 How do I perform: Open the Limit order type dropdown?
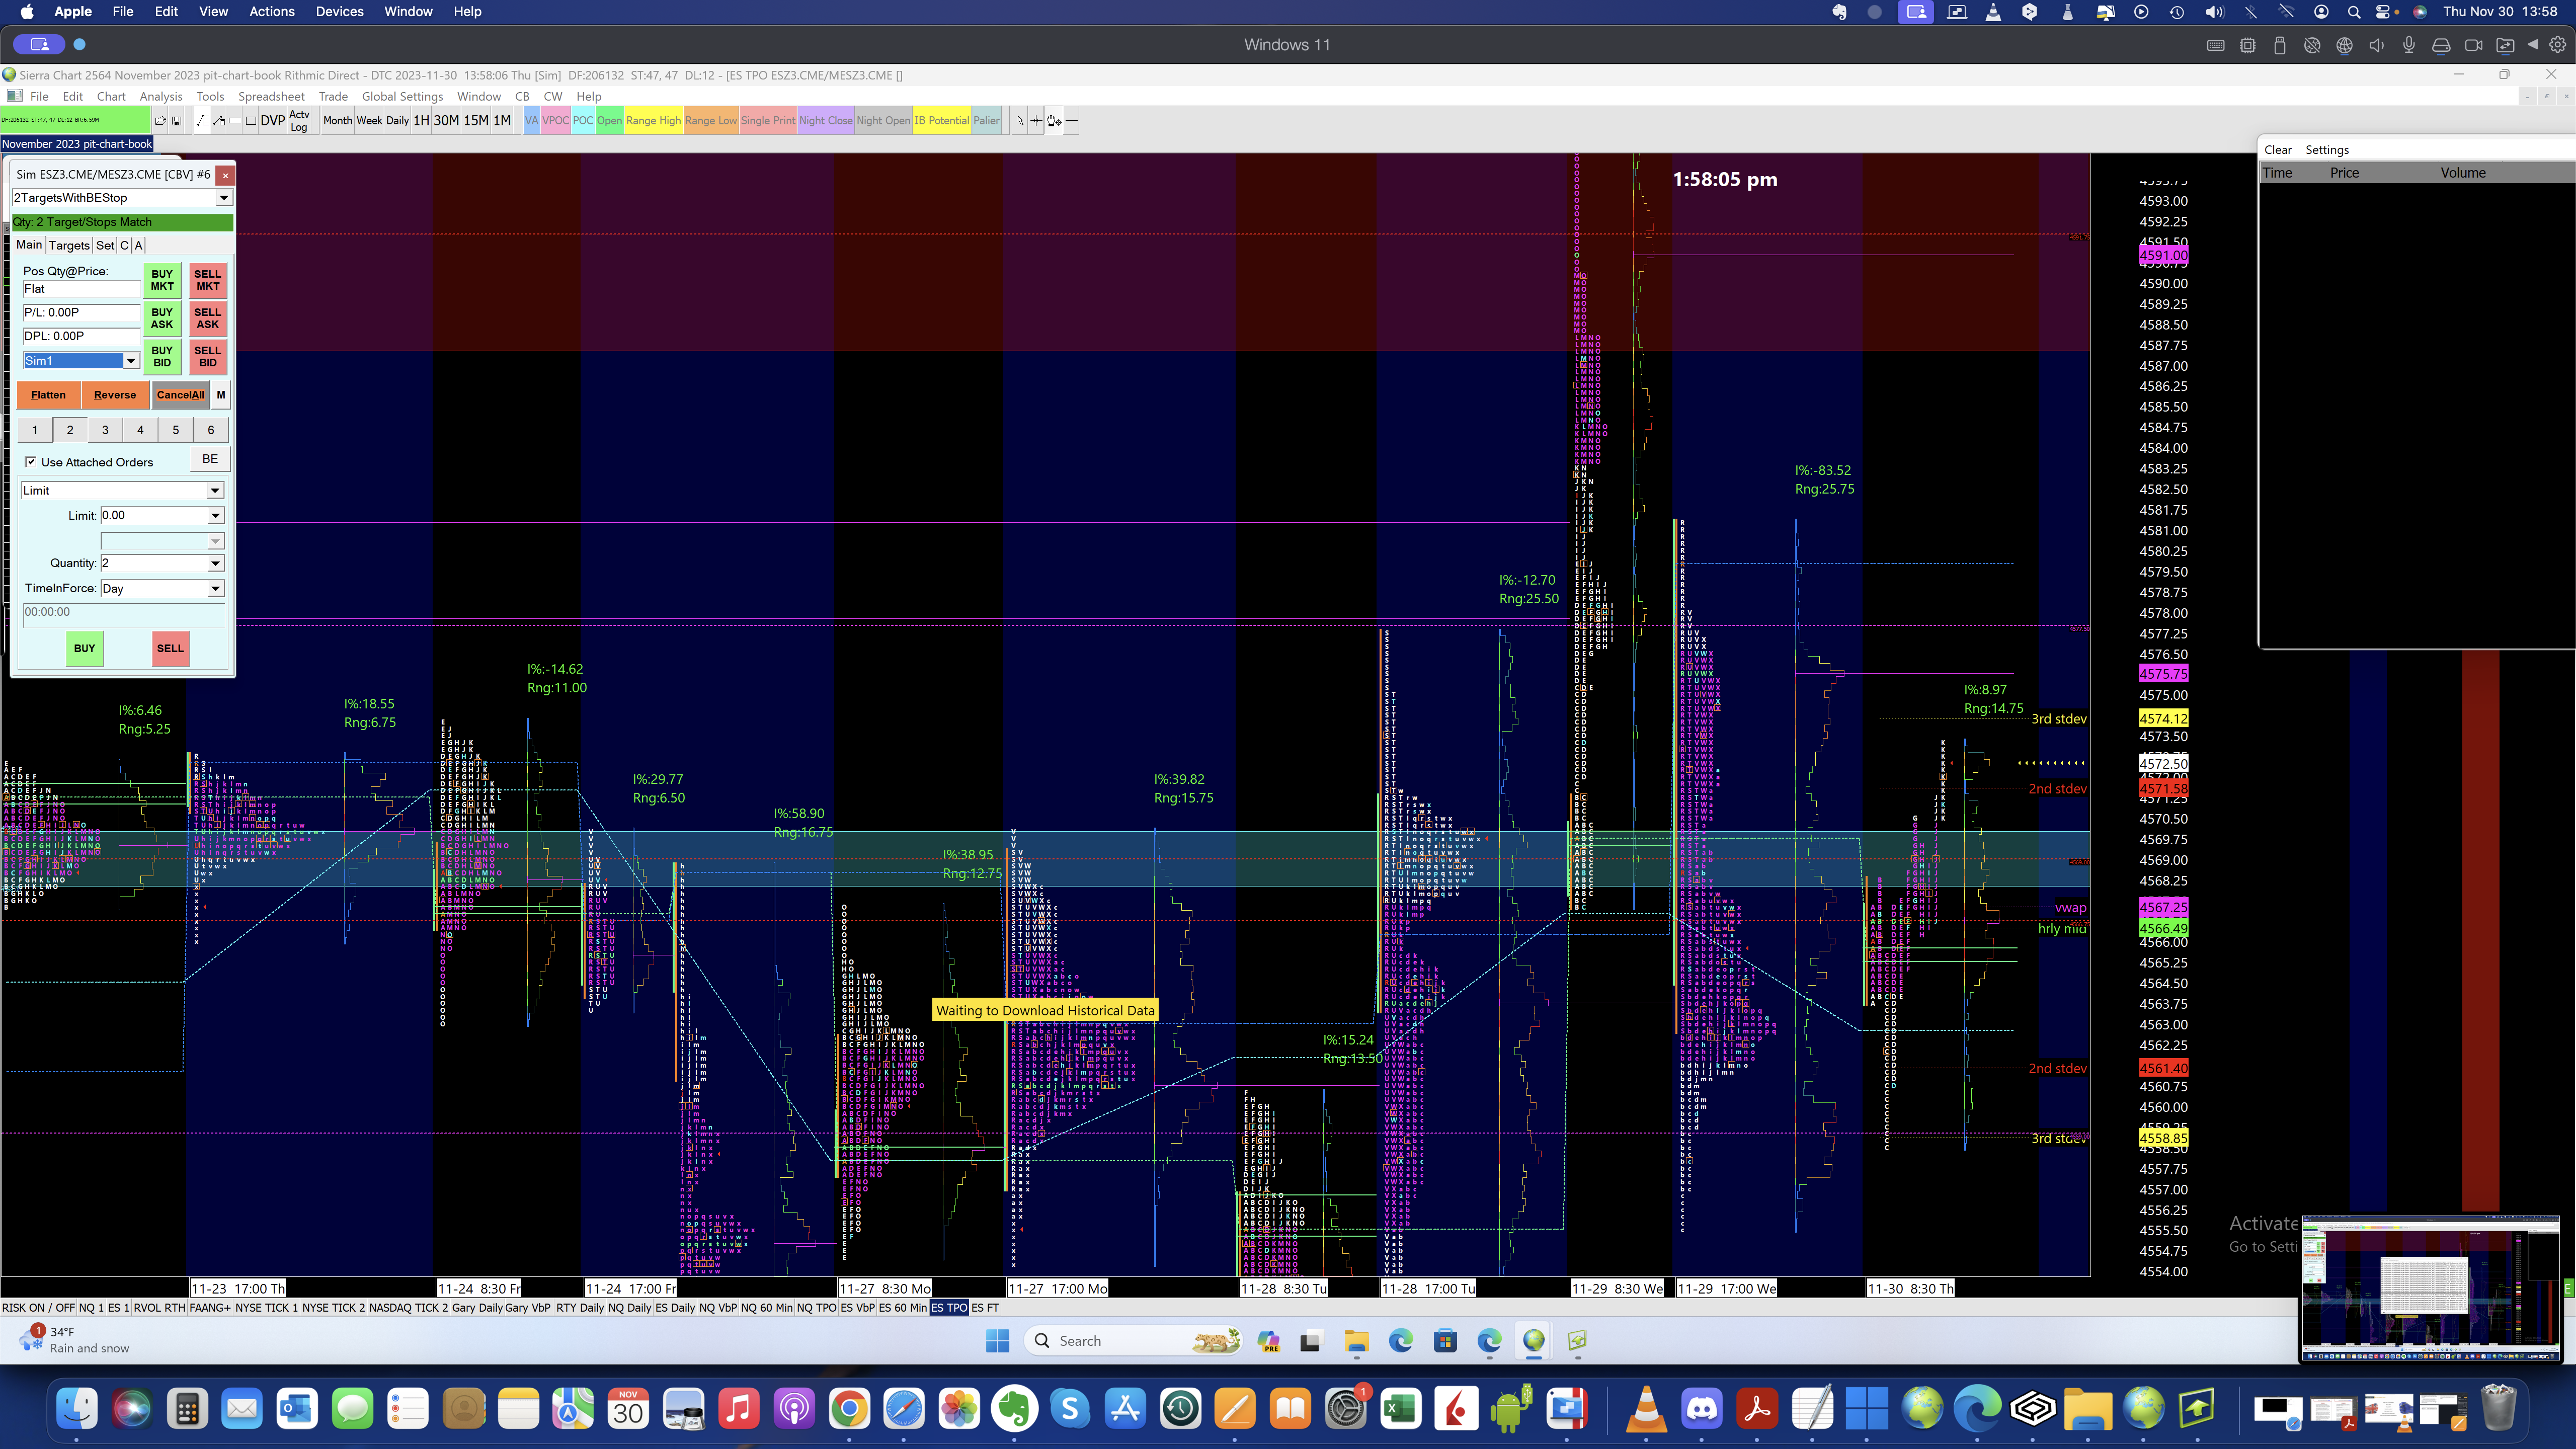[x=215, y=491]
